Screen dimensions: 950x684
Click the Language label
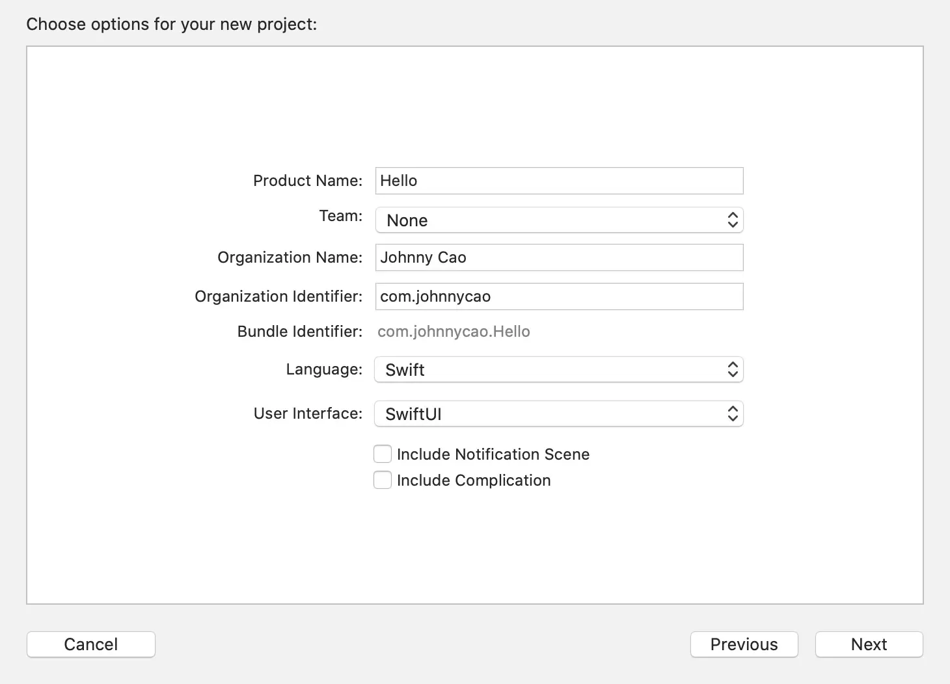click(x=324, y=369)
